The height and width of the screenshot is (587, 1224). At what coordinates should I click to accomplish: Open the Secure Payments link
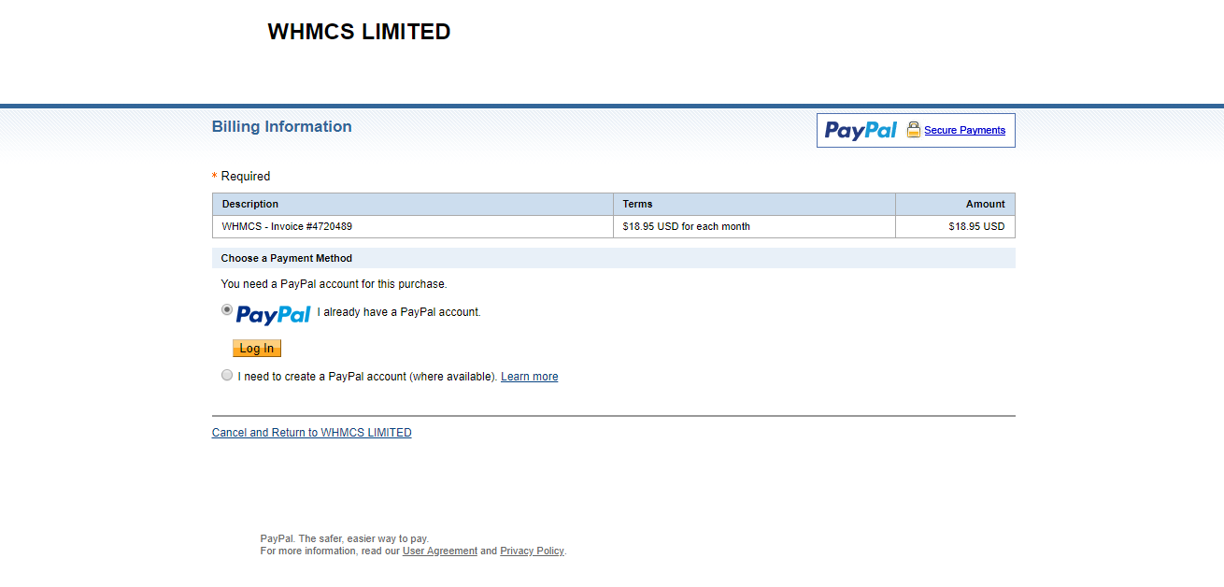point(964,130)
